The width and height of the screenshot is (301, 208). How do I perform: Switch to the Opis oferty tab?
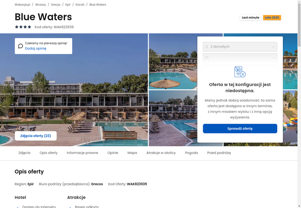(x=49, y=153)
